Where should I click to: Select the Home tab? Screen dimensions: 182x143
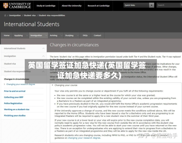coord(7,35)
